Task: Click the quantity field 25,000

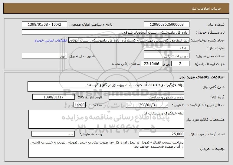Action: pos(162,134)
